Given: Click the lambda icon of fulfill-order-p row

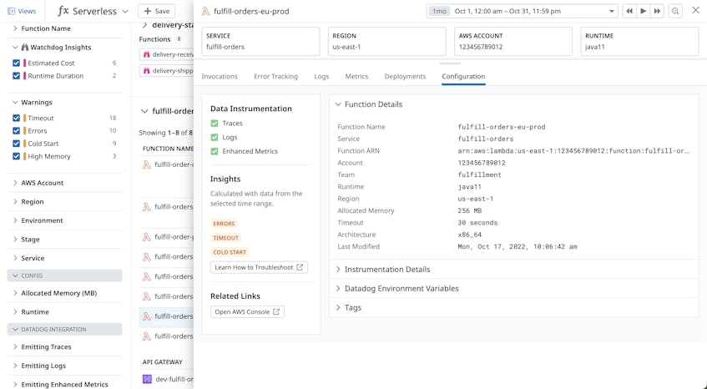Looking at the screenshot, I should click(147, 237).
